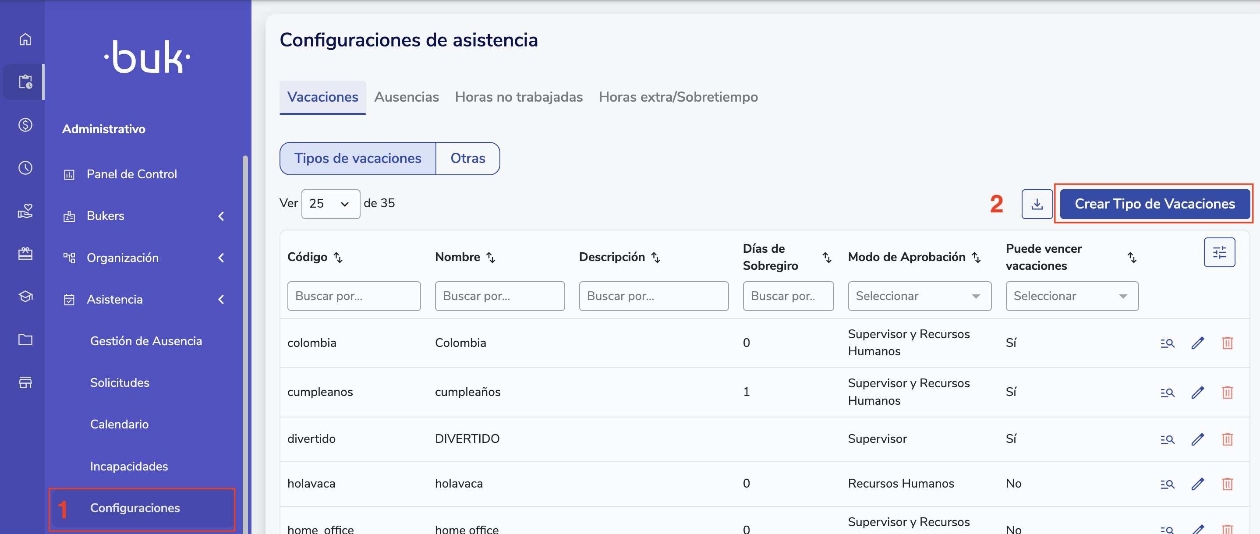
Task: Click the 'DIVERTIDO' name cell
Action: (467, 439)
